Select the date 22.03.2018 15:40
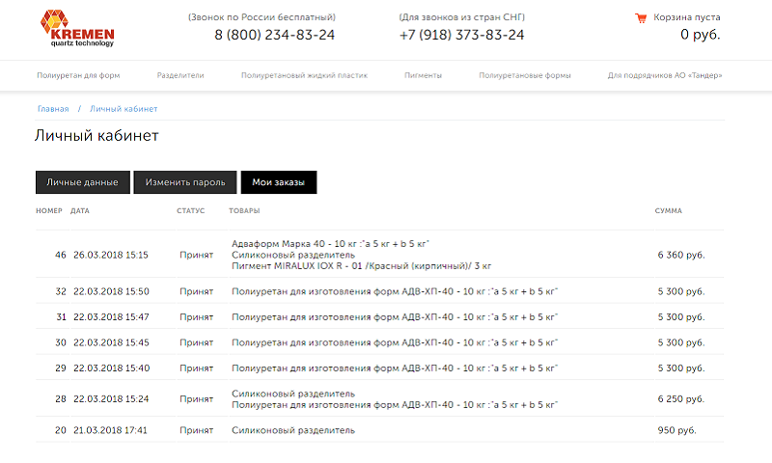 [x=112, y=368]
